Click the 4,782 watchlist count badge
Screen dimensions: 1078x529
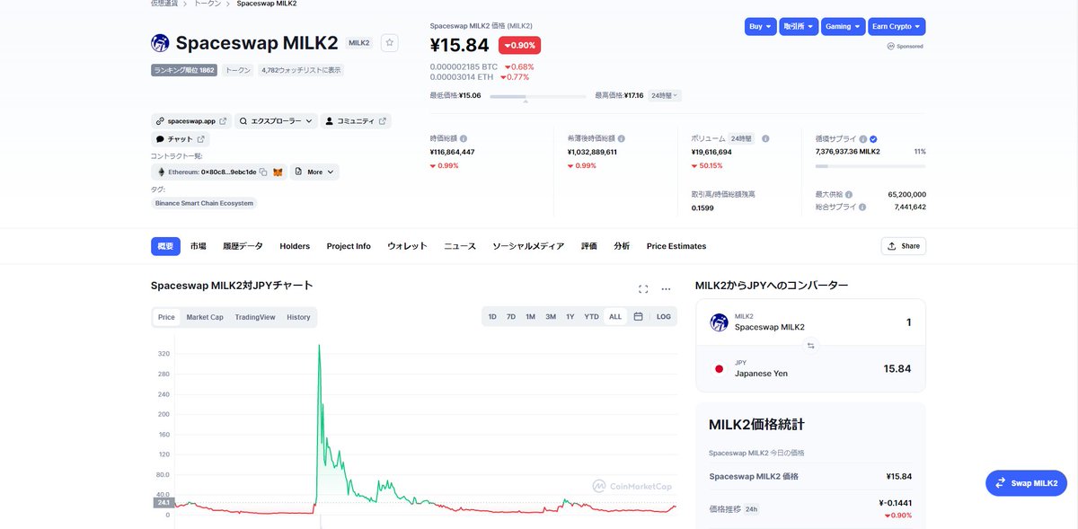point(301,70)
